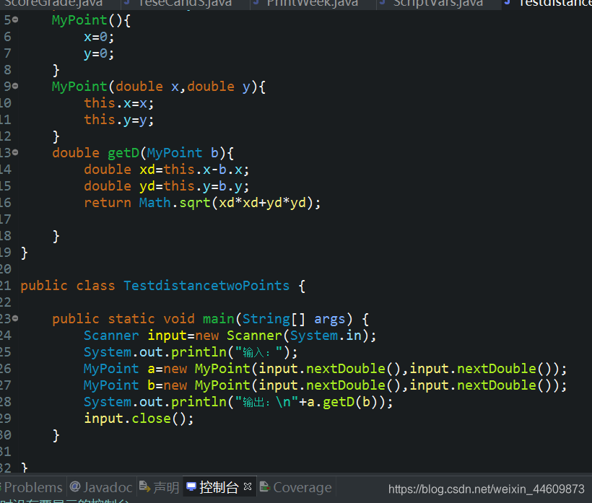Click the 'MyPoint b=new MyPoint' line

pos(325,385)
